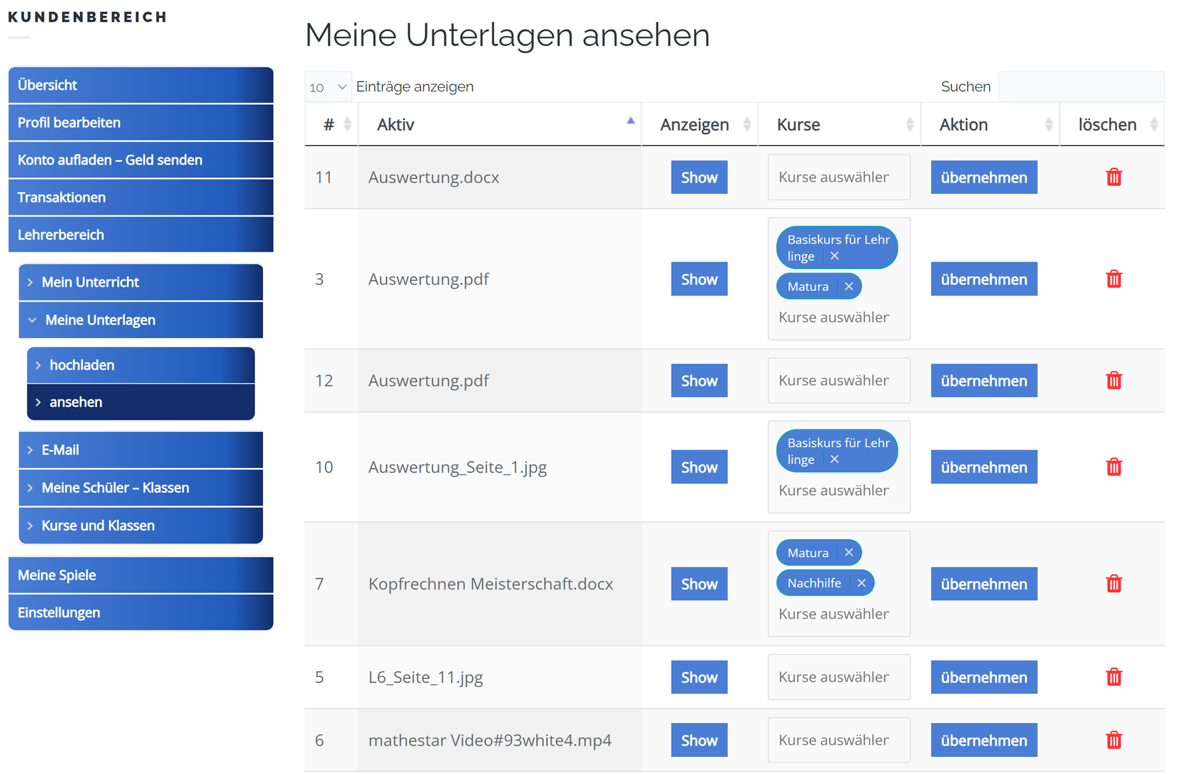1177x774 pixels.
Task: Open Profil bearbeiten in sidebar
Action: [x=69, y=123]
